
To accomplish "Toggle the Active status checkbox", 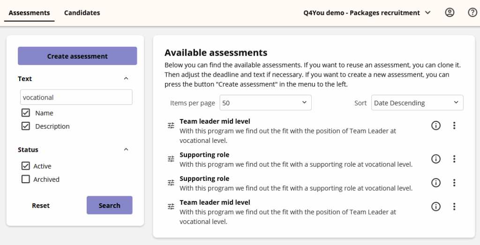I will [x=26, y=166].
